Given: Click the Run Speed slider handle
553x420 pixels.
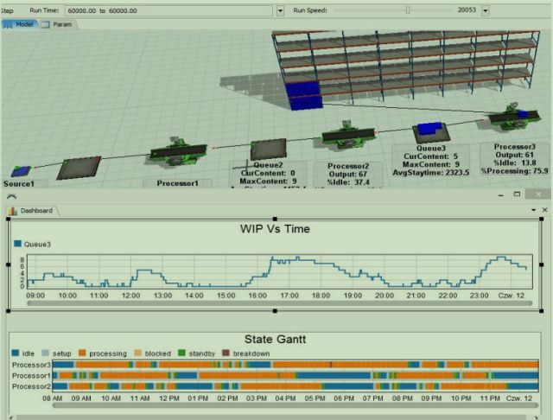Looking at the screenshot, I should tap(408, 10).
